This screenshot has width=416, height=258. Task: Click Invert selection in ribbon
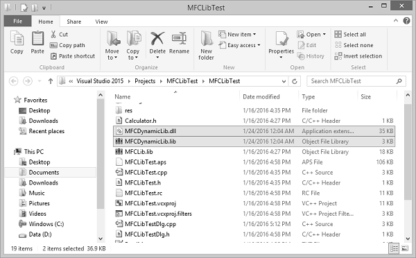coord(358,56)
